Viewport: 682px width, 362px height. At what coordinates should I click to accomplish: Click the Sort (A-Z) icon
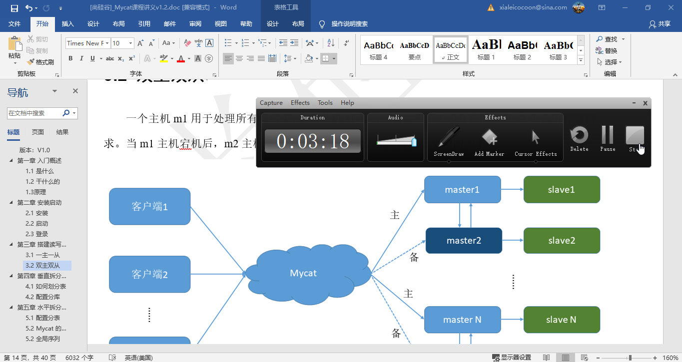tap(331, 43)
